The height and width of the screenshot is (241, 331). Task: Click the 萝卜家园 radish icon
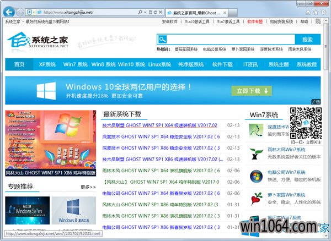257,199
